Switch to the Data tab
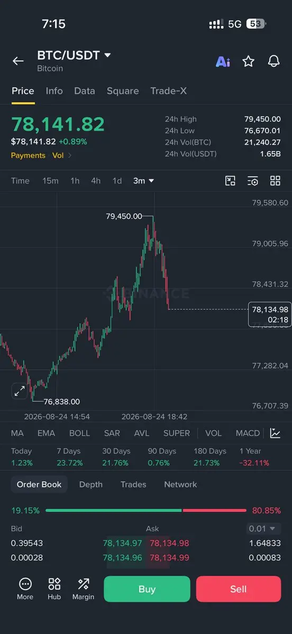 85,91
